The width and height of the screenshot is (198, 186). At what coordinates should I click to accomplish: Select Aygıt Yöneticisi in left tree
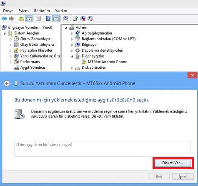coord(33,68)
